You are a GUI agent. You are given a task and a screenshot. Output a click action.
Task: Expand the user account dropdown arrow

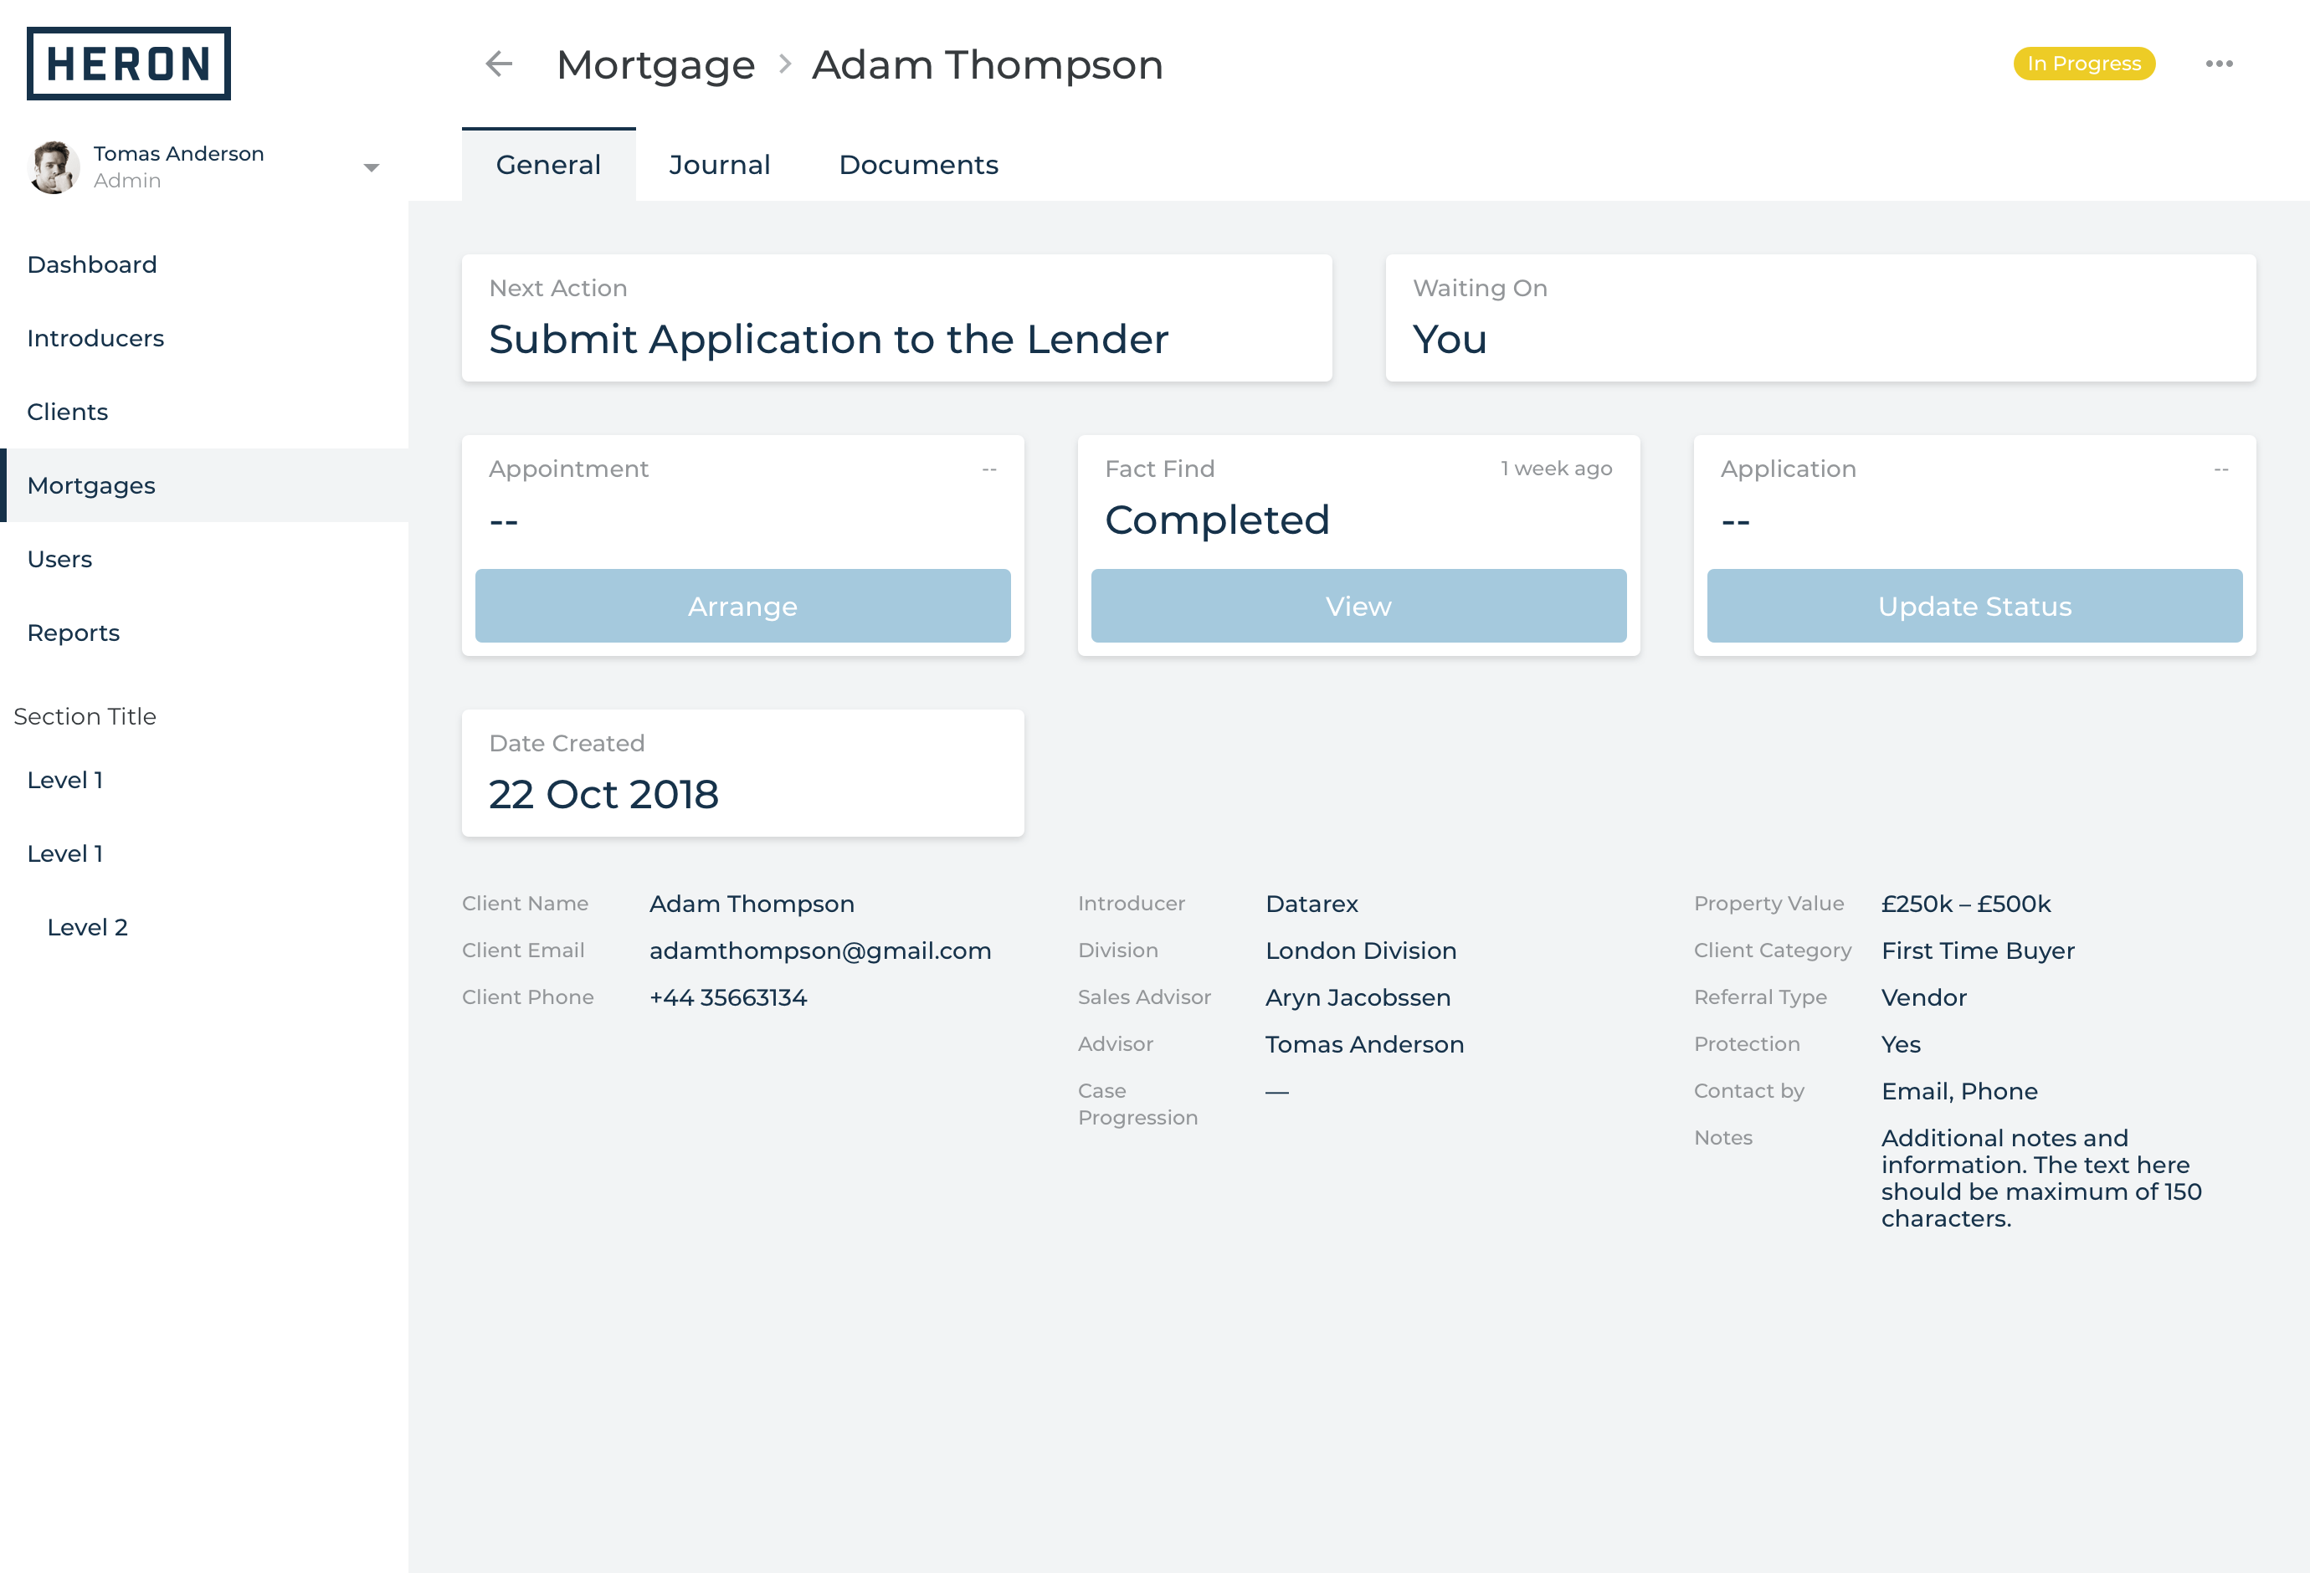[372, 167]
